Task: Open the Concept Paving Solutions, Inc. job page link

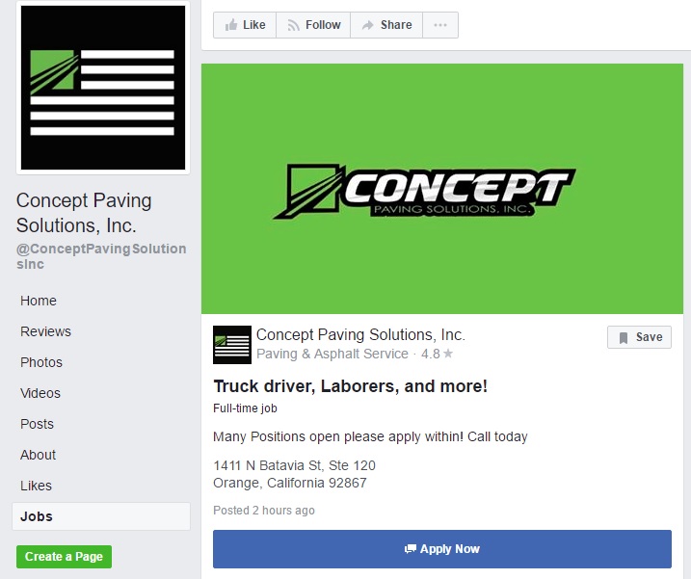Action: (x=360, y=335)
